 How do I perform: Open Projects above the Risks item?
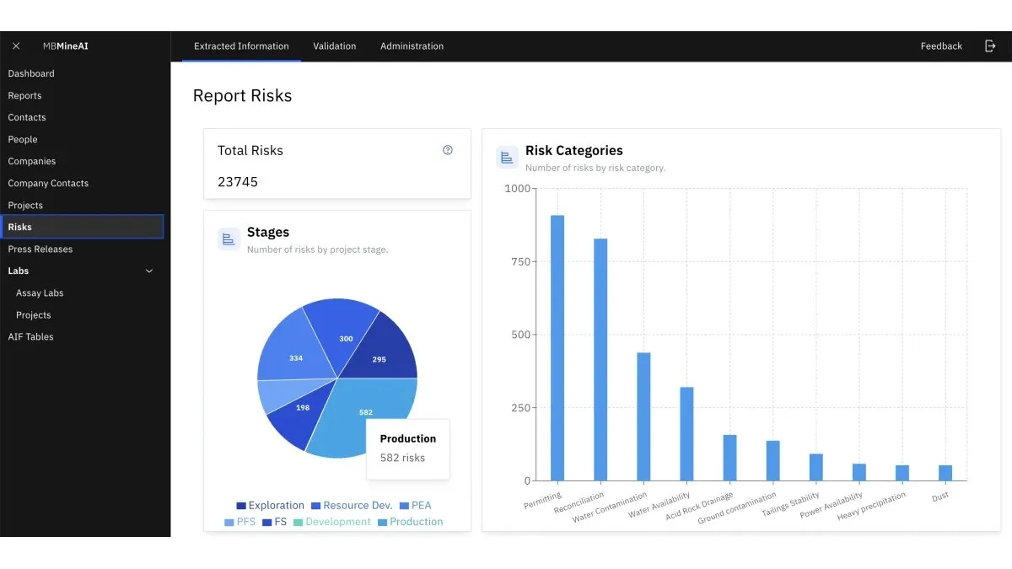(x=25, y=205)
